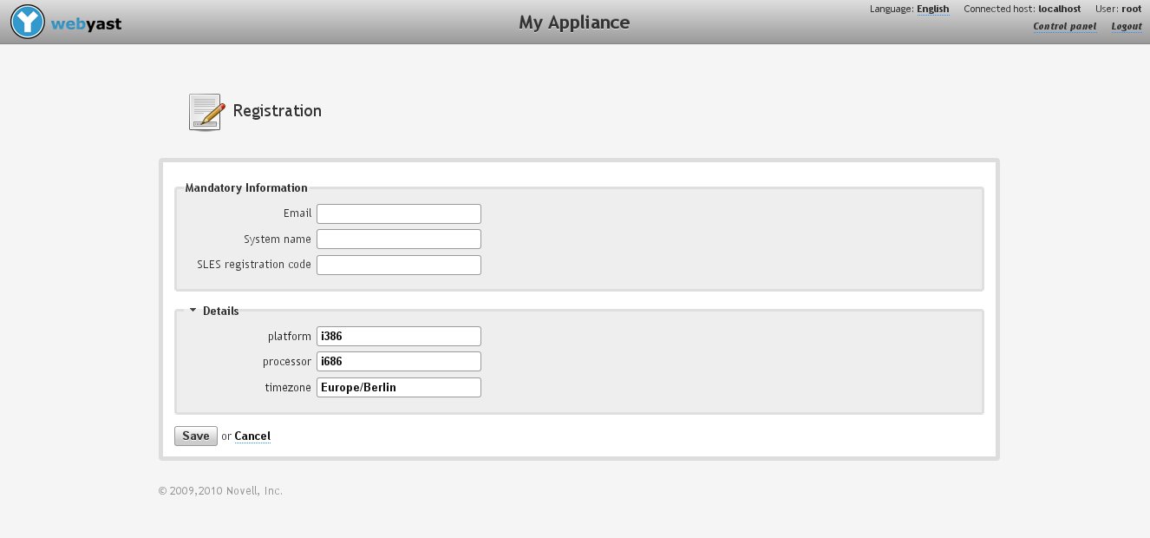Focus the Email input field
The width and height of the screenshot is (1150, 538).
[x=398, y=213]
